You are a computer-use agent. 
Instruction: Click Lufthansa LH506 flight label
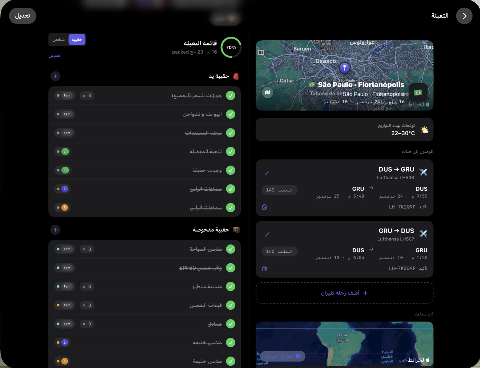point(395,178)
